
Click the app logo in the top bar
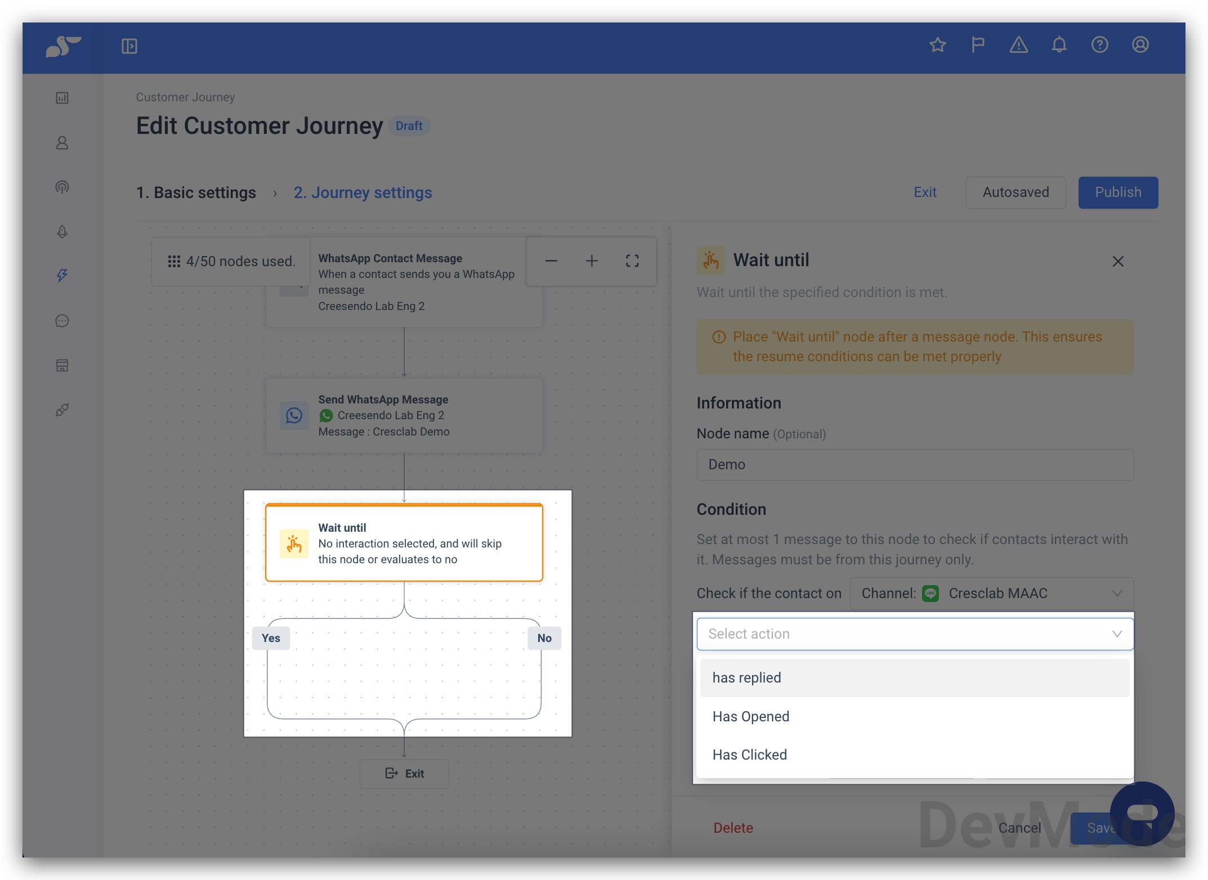[x=63, y=46]
